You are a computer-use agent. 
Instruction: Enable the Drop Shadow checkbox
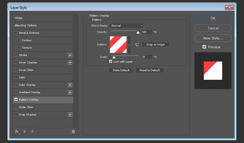(x=16, y=114)
